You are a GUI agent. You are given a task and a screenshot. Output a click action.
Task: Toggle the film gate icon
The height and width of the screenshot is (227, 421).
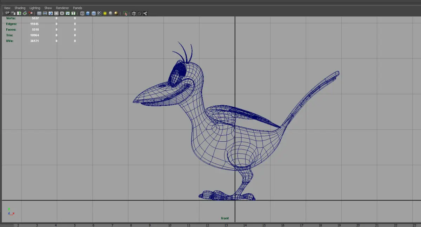coord(45,13)
